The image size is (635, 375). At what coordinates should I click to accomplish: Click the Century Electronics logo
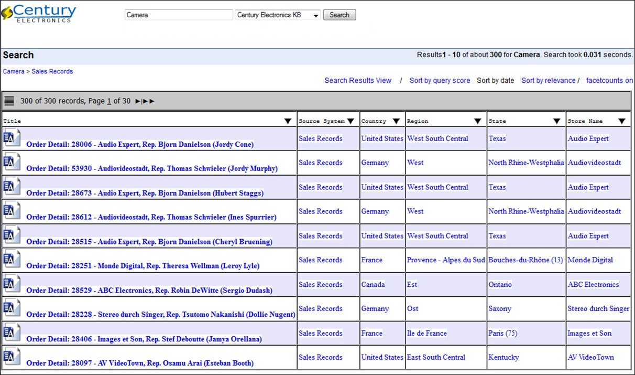pyautogui.click(x=39, y=13)
